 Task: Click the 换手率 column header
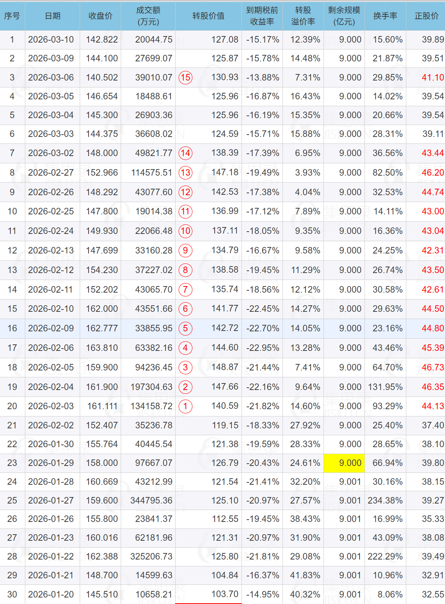coord(385,16)
